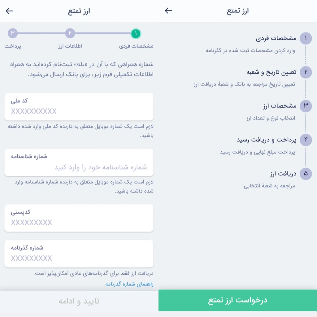Screen dimensions: 317x317
Task: Click the کد ملی input field
Action: point(79,107)
